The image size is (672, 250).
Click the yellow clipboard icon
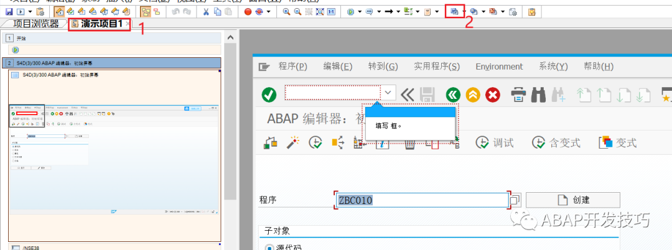[531, 12]
